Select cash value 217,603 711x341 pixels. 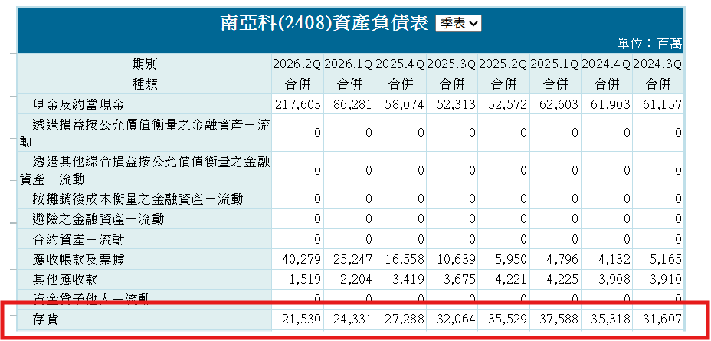coord(298,105)
